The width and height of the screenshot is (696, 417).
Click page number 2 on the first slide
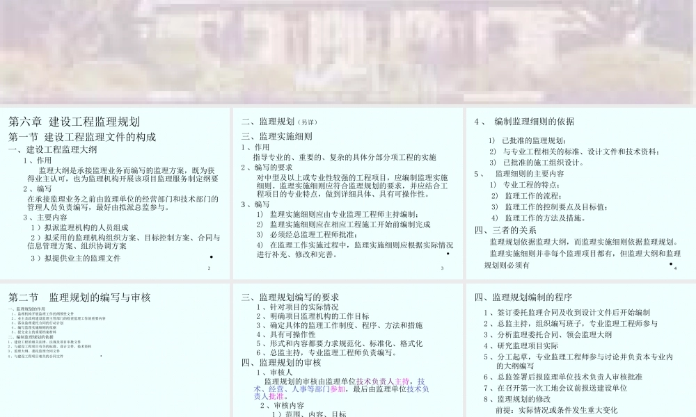(x=209, y=268)
